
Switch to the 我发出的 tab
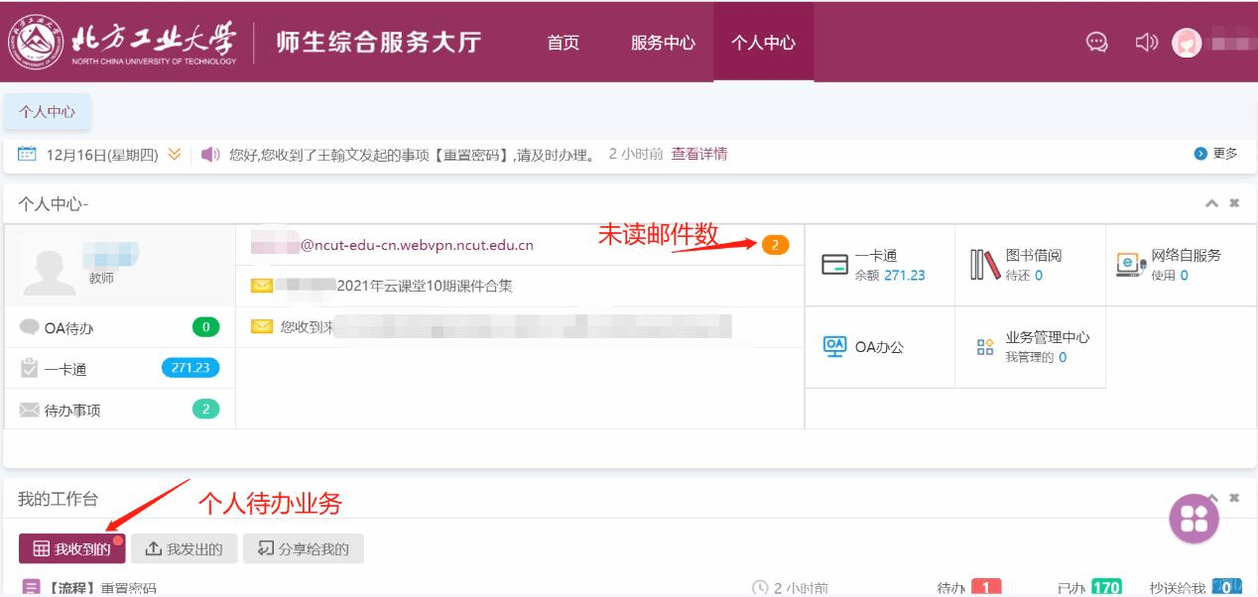tap(185, 548)
